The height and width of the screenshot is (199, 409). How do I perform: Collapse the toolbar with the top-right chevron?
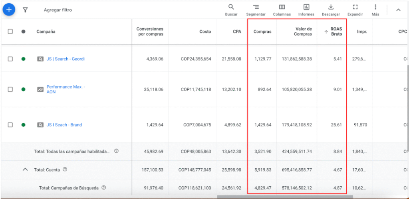pyautogui.click(x=398, y=10)
